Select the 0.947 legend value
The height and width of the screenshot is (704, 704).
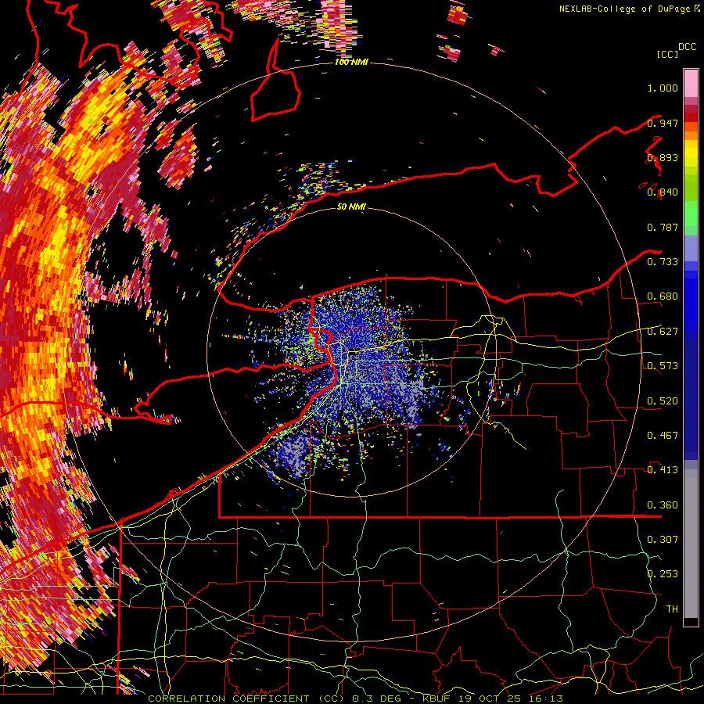coord(663,123)
